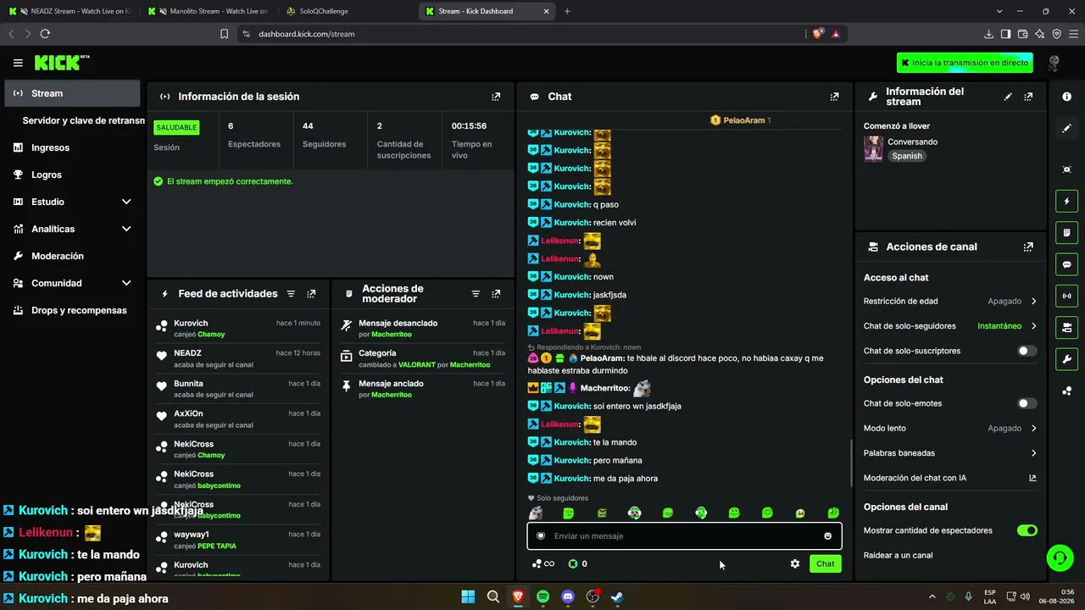Open Steam from the taskbar
The width and height of the screenshot is (1085, 610).
click(618, 596)
